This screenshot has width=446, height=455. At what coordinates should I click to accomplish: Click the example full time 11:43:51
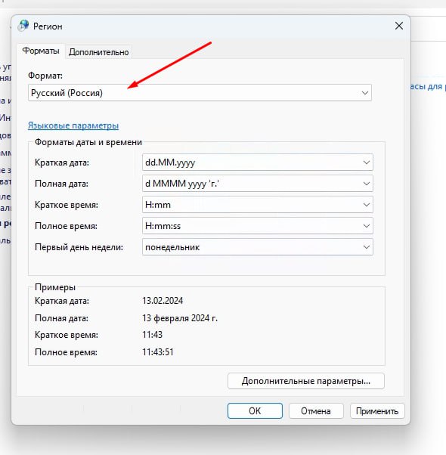[x=157, y=352]
